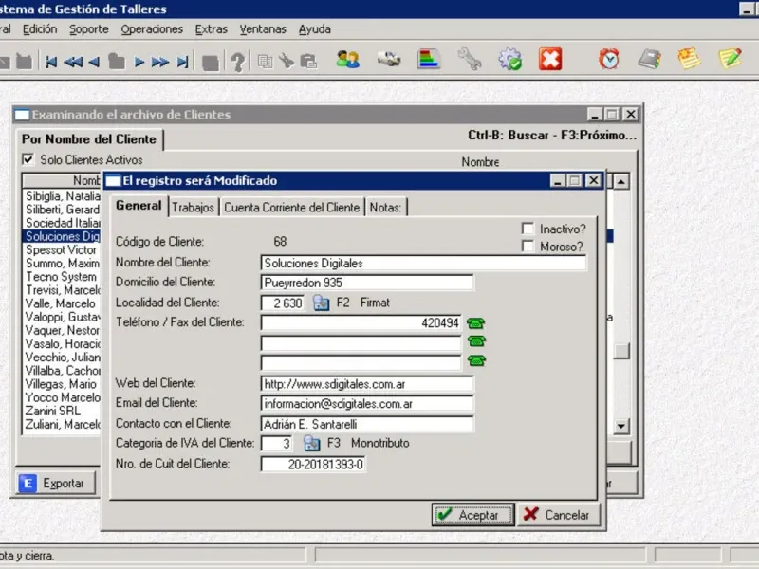Open the Ventanas menu
Viewport: 759px width, 569px height.
click(x=263, y=29)
